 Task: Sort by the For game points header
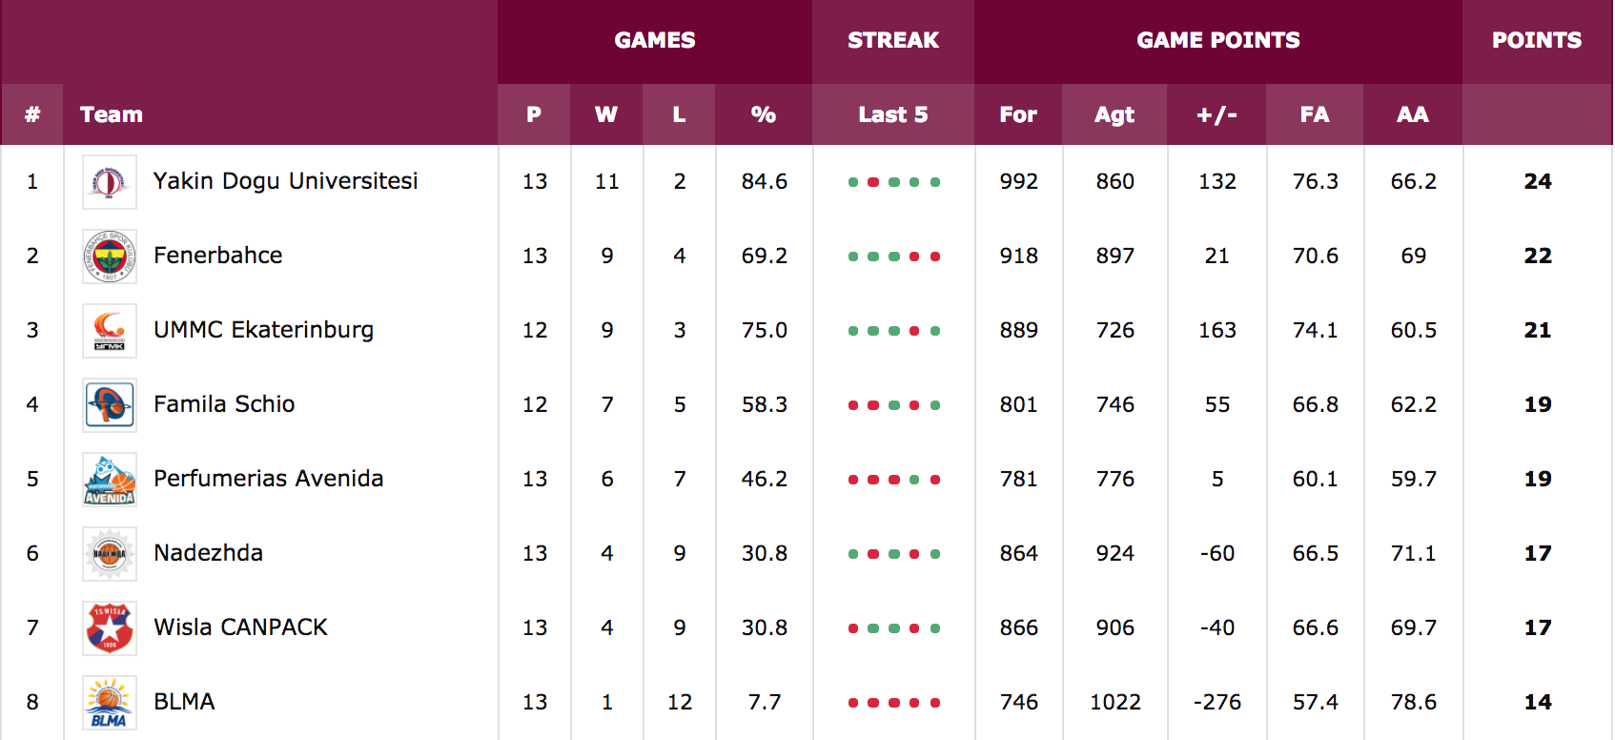coord(1018,114)
